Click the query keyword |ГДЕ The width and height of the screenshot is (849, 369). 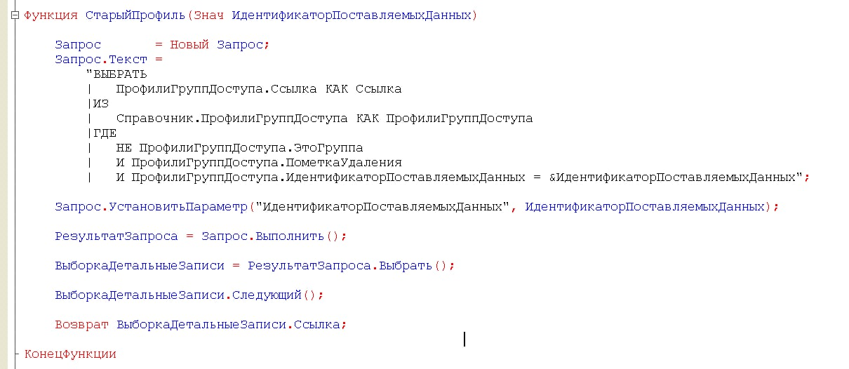tap(101, 133)
